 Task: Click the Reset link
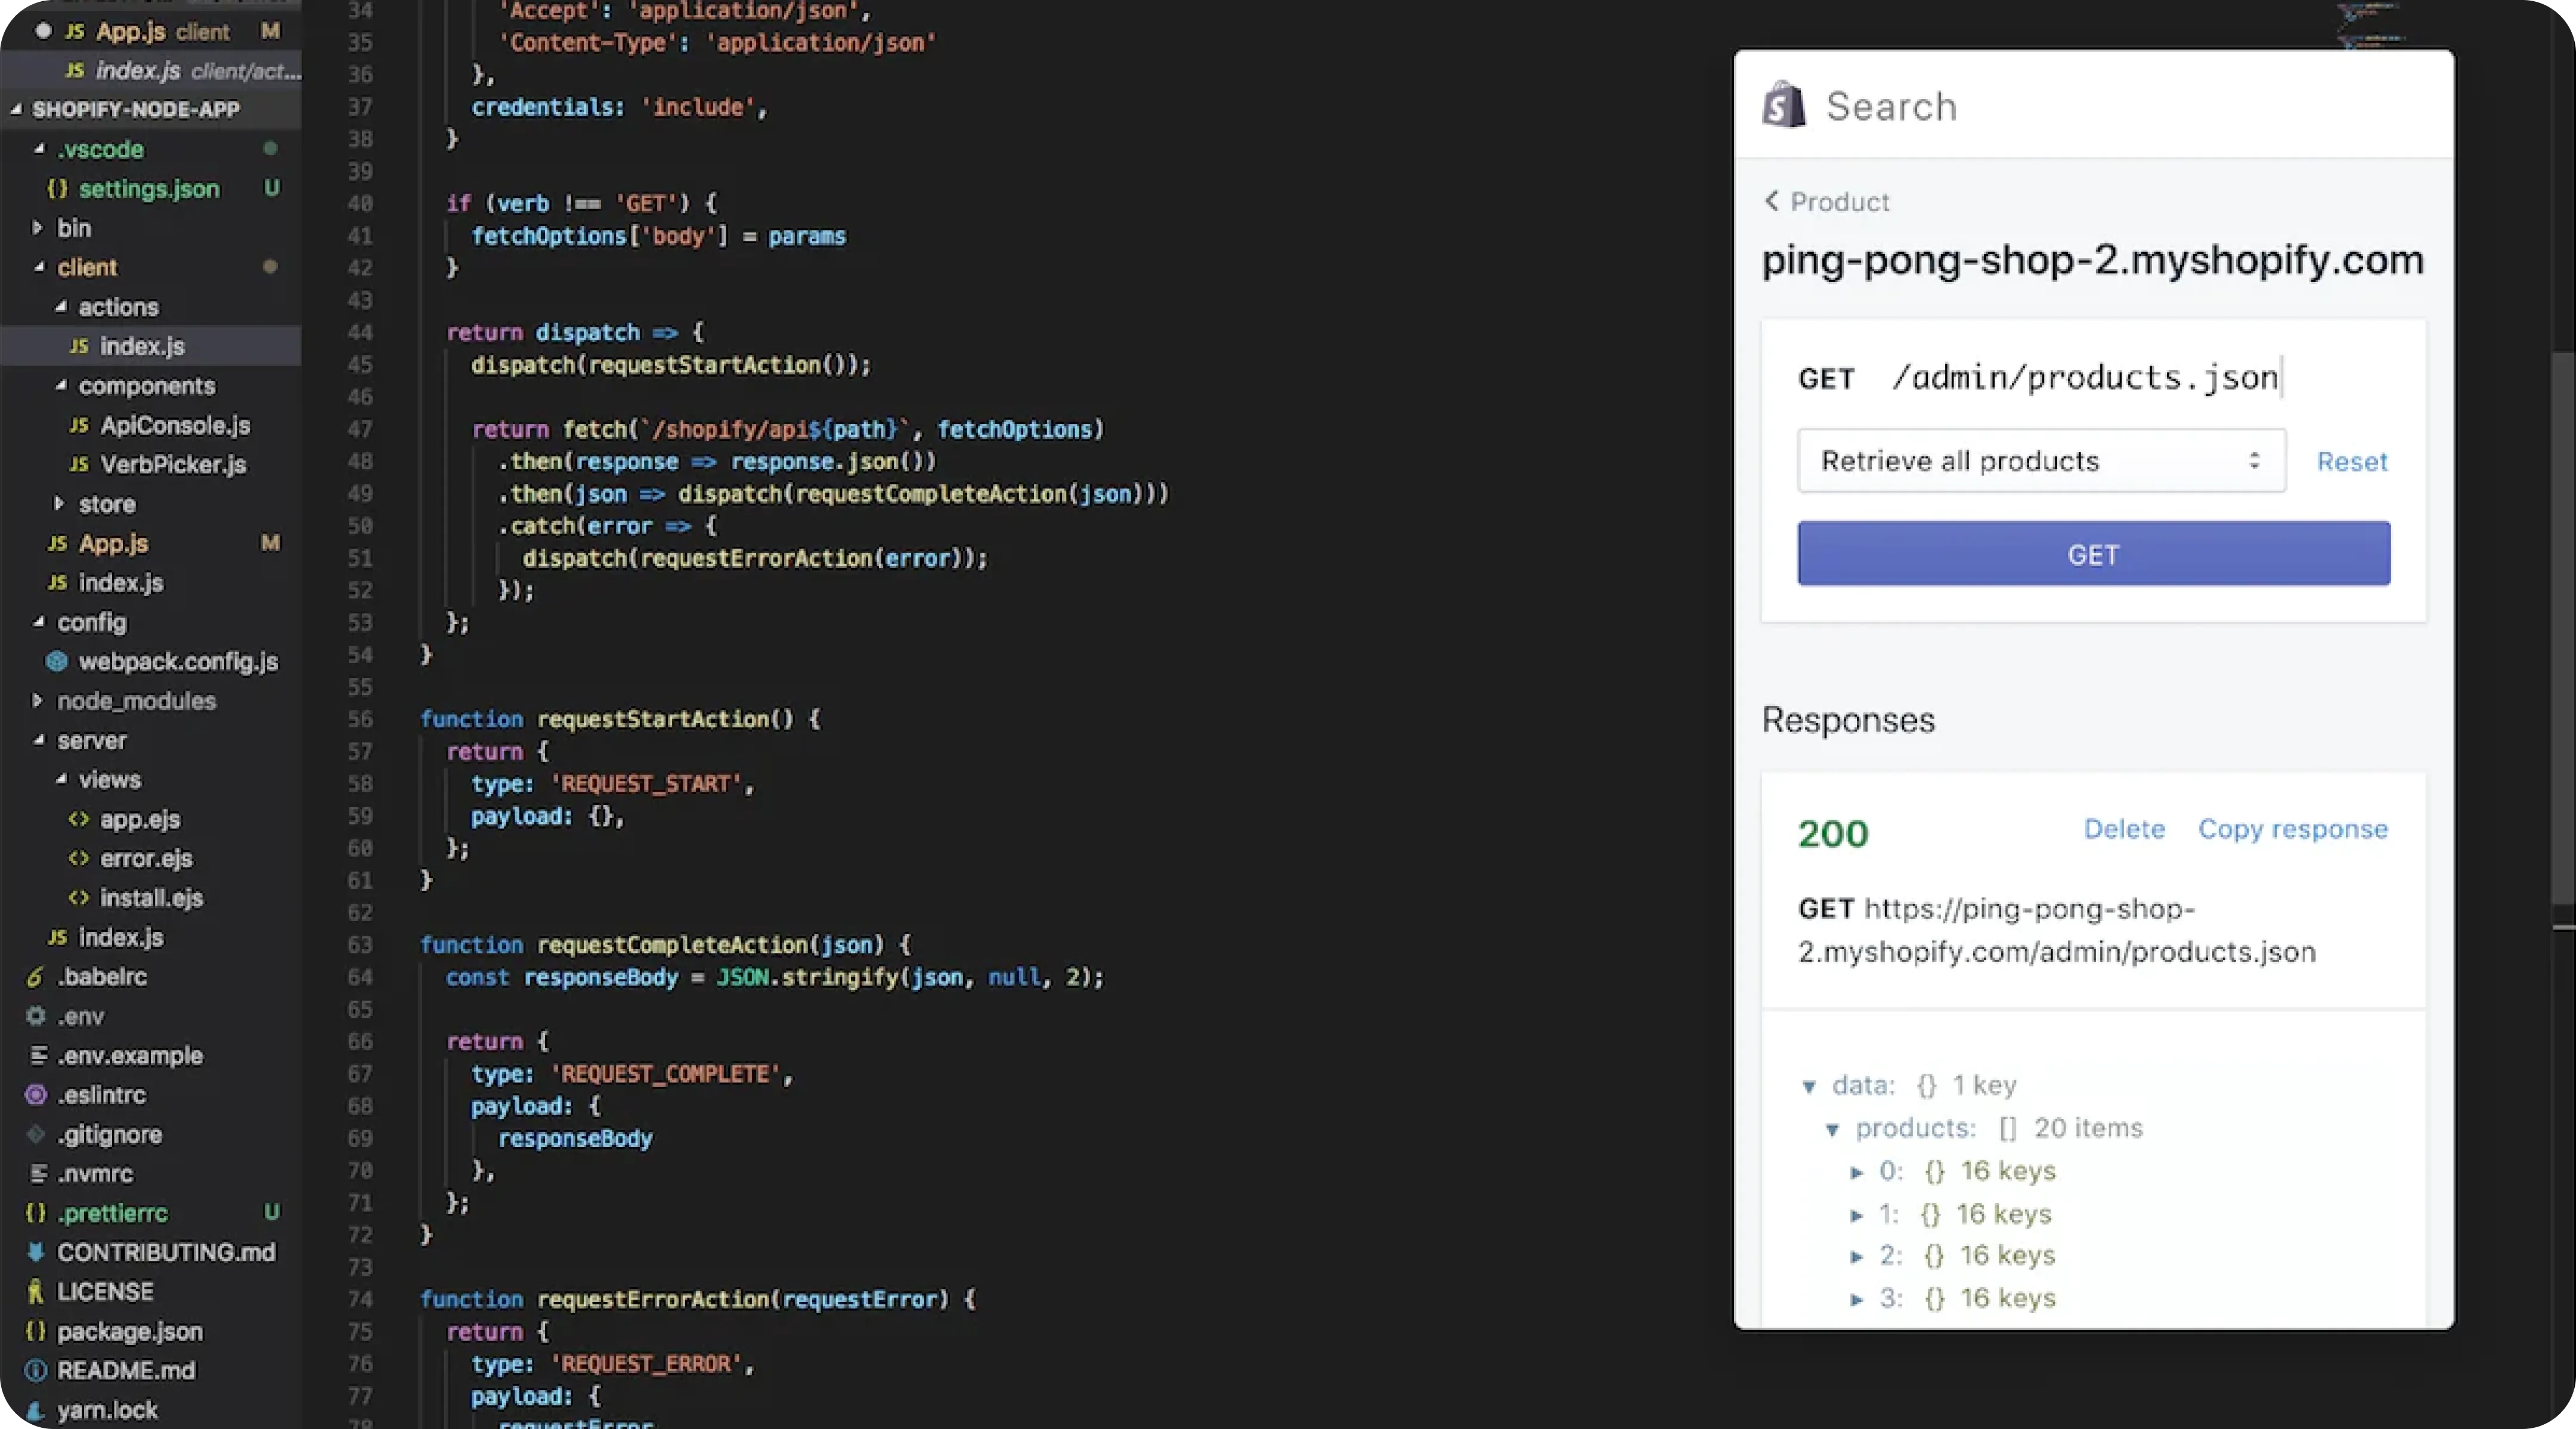pos(2352,461)
